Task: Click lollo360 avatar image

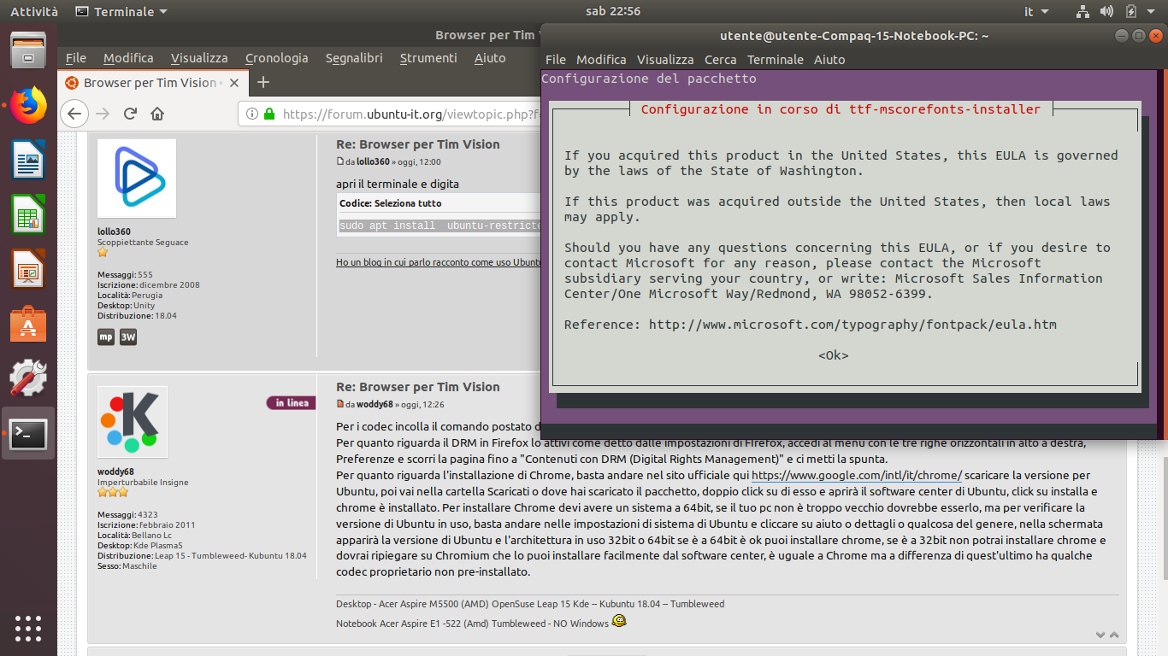Action: coord(137,179)
